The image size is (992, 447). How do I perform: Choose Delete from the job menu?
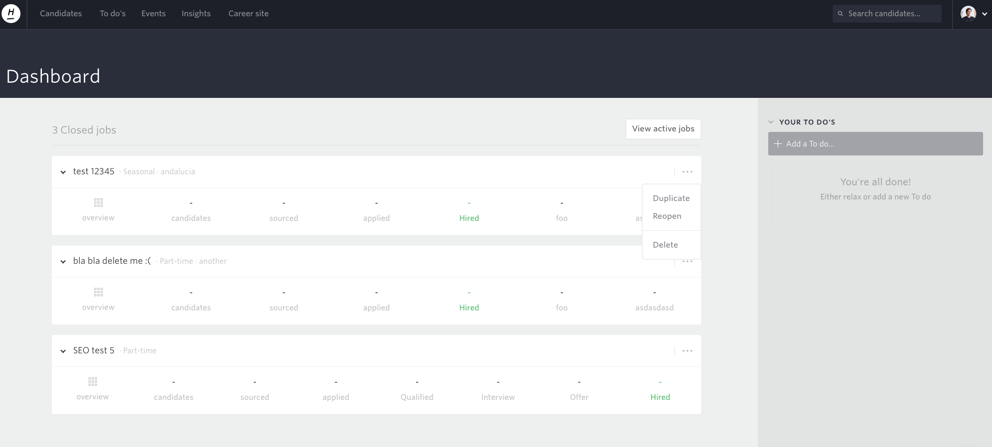[666, 245]
